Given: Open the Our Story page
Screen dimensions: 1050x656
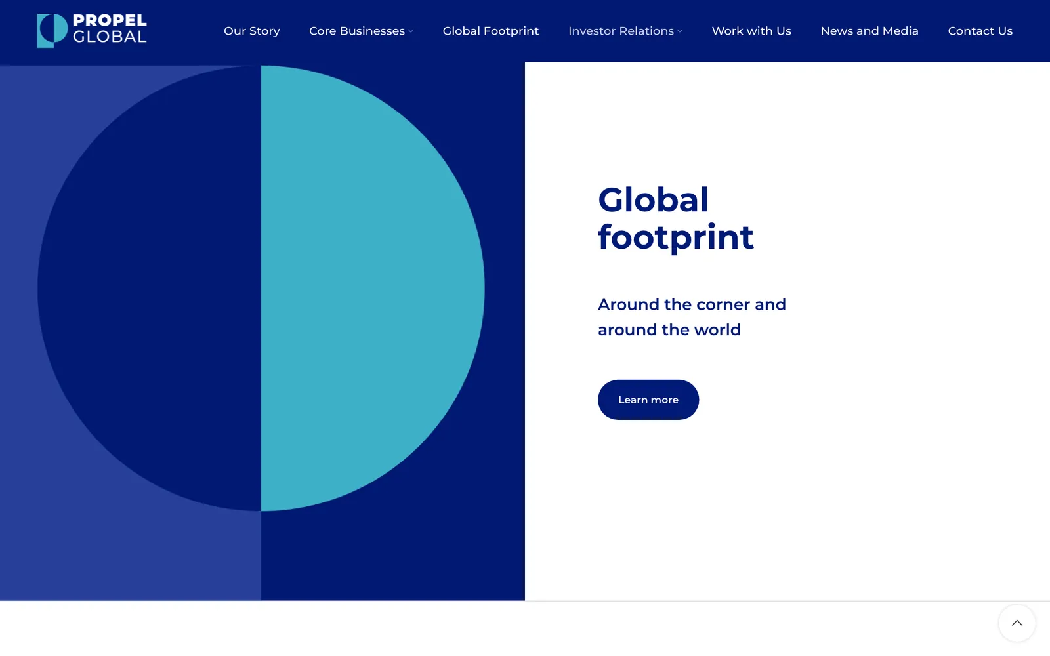Looking at the screenshot, I should 251,31.
